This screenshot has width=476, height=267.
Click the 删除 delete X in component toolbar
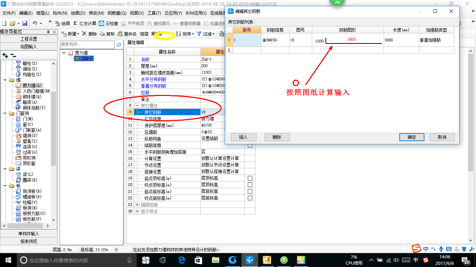pos(90,34)
